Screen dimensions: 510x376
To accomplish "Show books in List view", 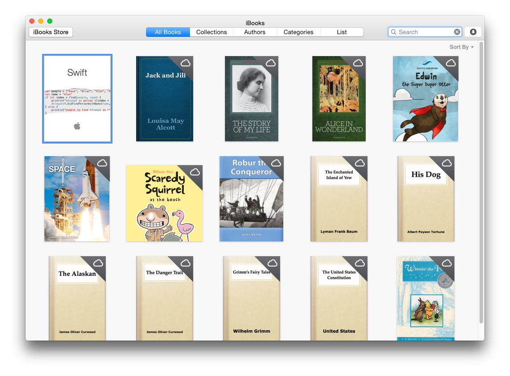I will [x=342, y=32].
